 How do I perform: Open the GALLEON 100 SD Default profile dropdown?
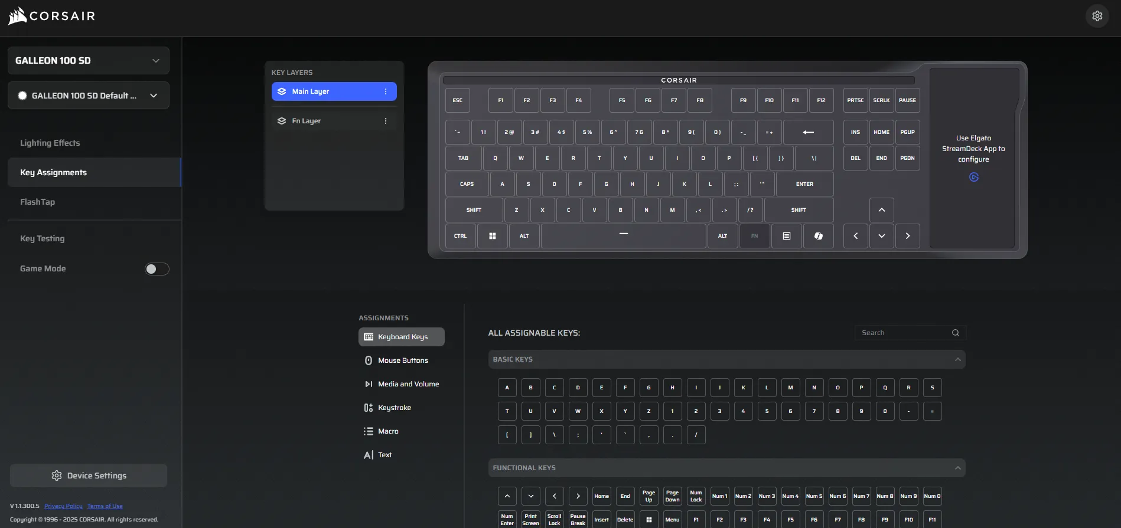tap(89, 96)
